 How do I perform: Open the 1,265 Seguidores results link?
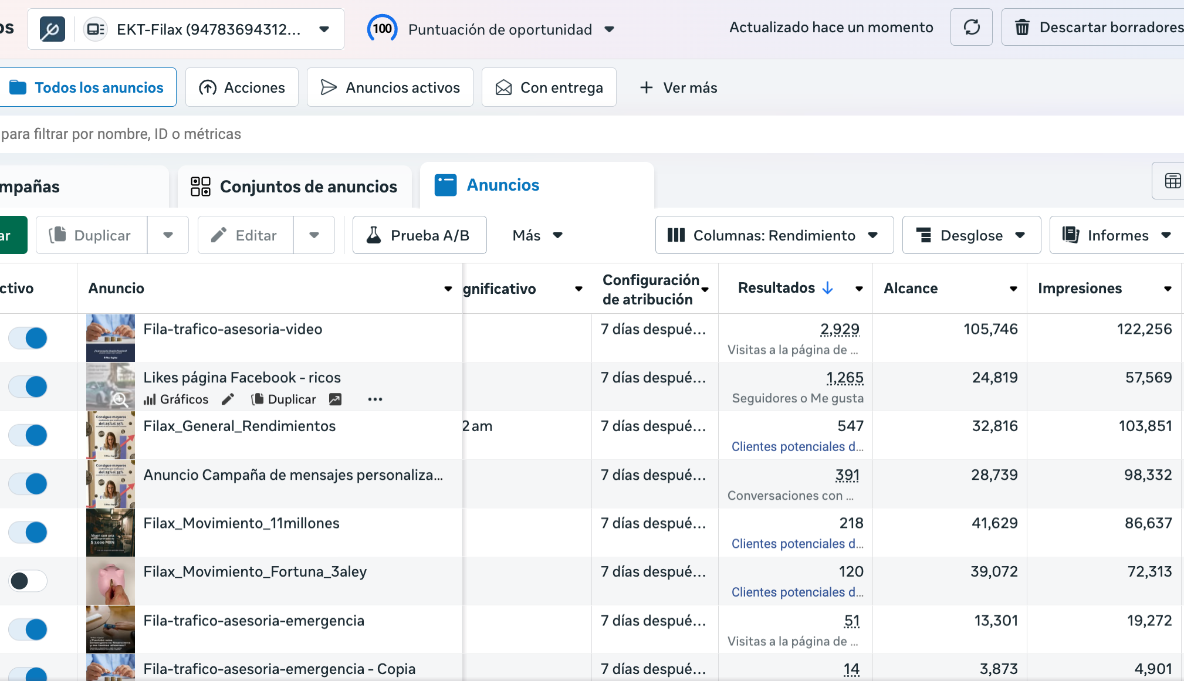point(845,377)
